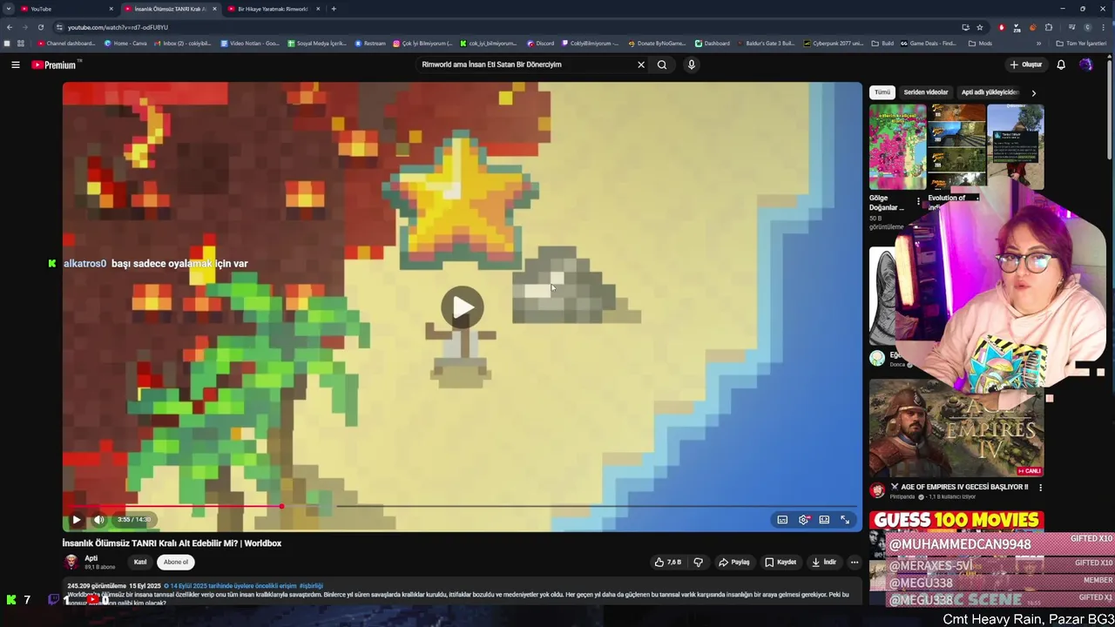Open Video Notları bookmark
Viewport: 1115px width, 627px height.
pyautogui.click(x=250, y=44)
